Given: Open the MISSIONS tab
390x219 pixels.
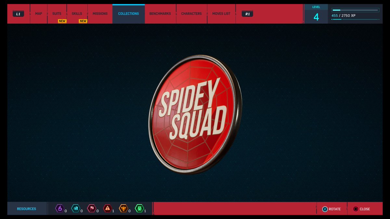Looking at the screenshot, I should coord(100,14).
